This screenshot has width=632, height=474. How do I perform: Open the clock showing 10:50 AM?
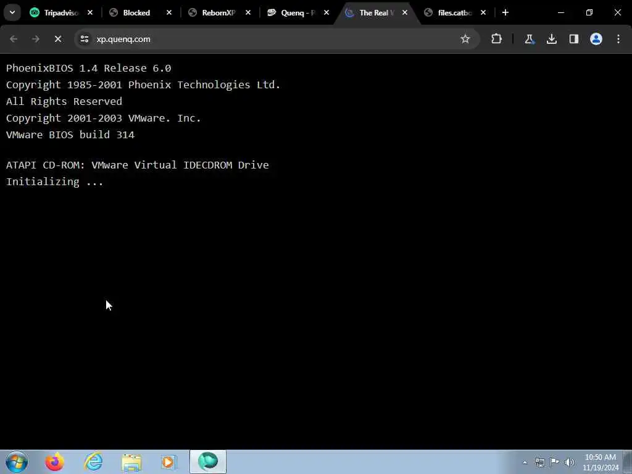[x=600, y=462]
